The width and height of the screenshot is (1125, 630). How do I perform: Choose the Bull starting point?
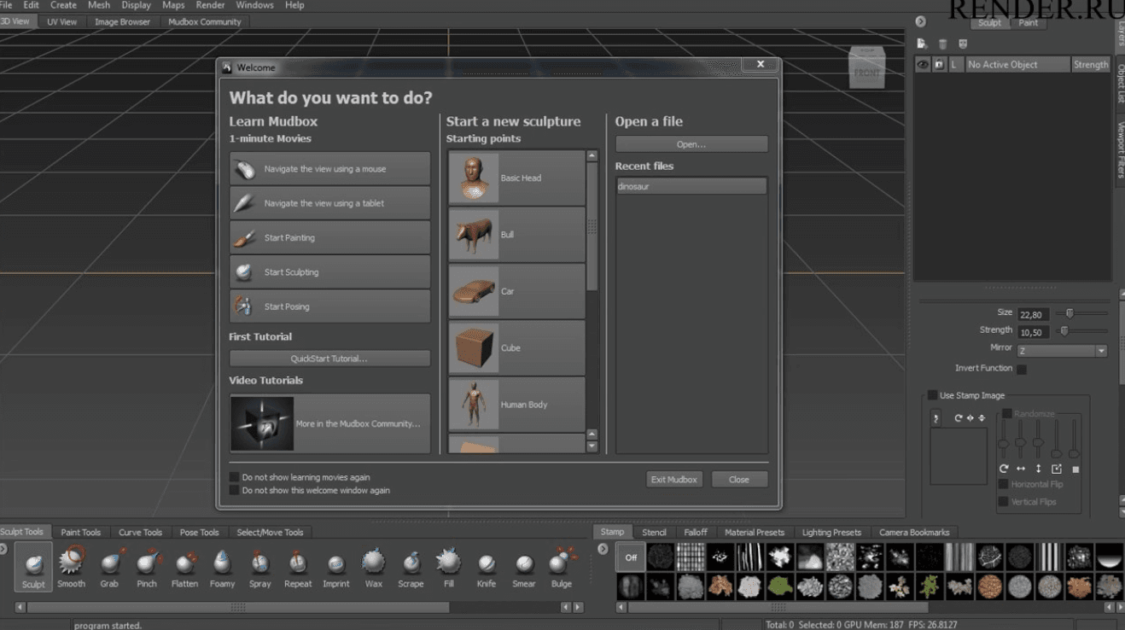pyautogui.click(x=516, y=235)
